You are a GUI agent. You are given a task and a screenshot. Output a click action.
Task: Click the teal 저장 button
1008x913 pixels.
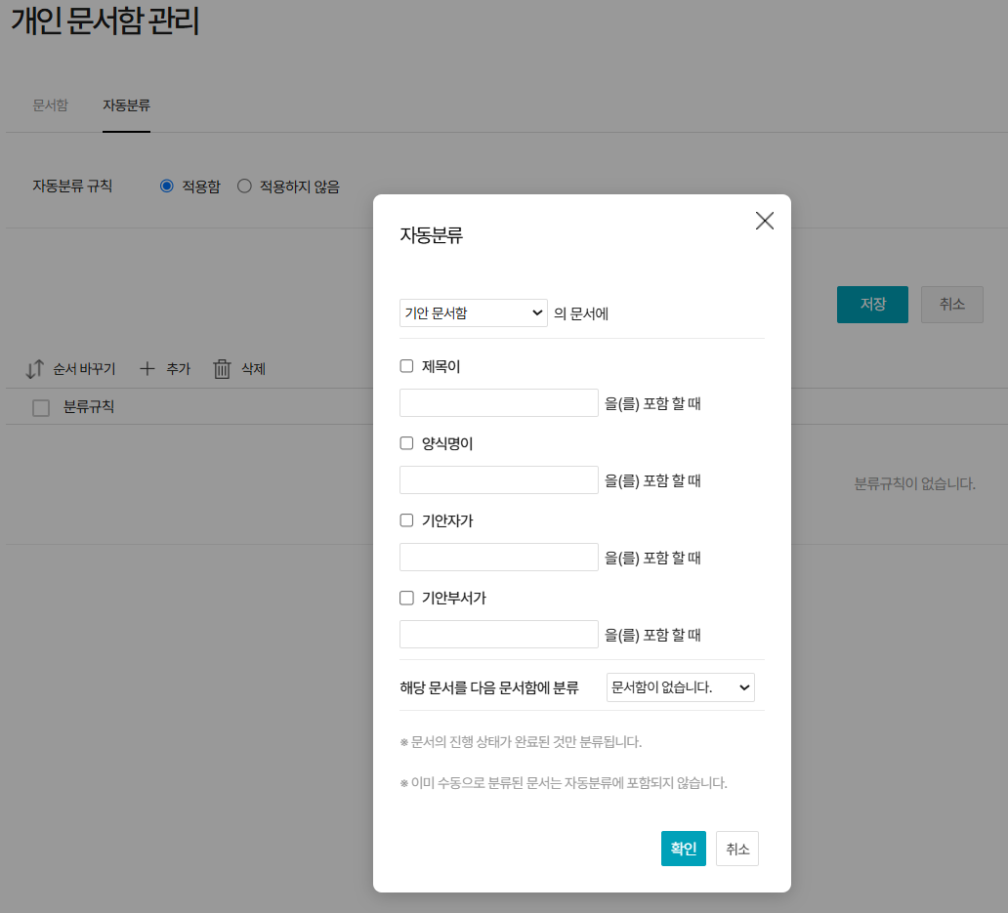tap(872, 305)
